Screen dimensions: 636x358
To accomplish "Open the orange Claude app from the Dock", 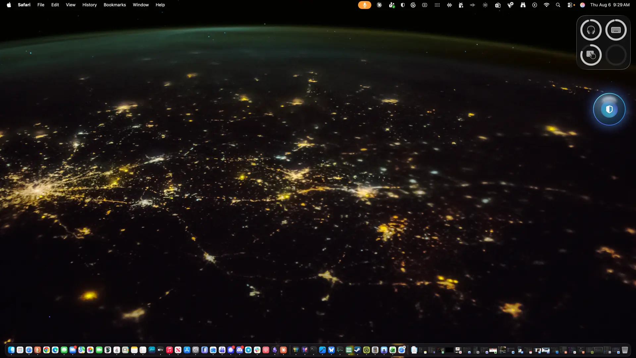I will (283, 350).
